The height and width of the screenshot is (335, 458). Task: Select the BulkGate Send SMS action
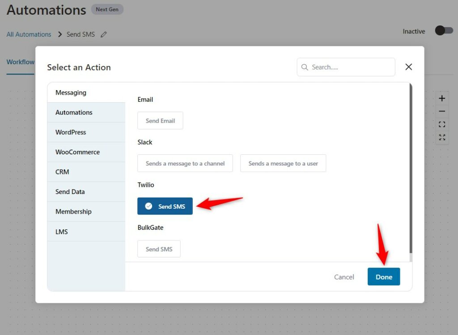pos(159,249)
